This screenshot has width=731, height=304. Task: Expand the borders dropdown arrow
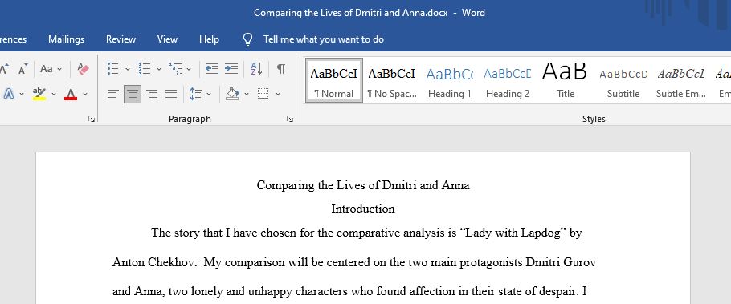coord(278,95)
